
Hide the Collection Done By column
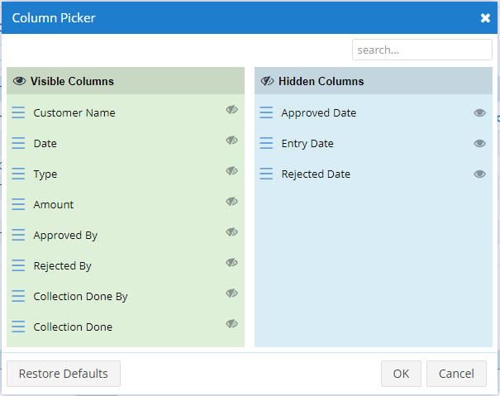(232, 293)
